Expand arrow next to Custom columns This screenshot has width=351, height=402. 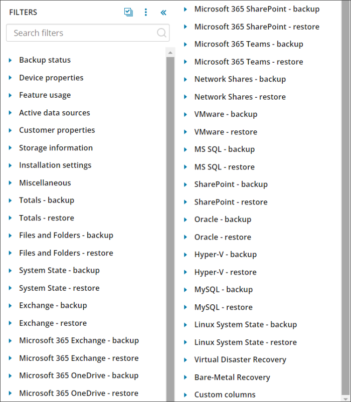point(186,395)
